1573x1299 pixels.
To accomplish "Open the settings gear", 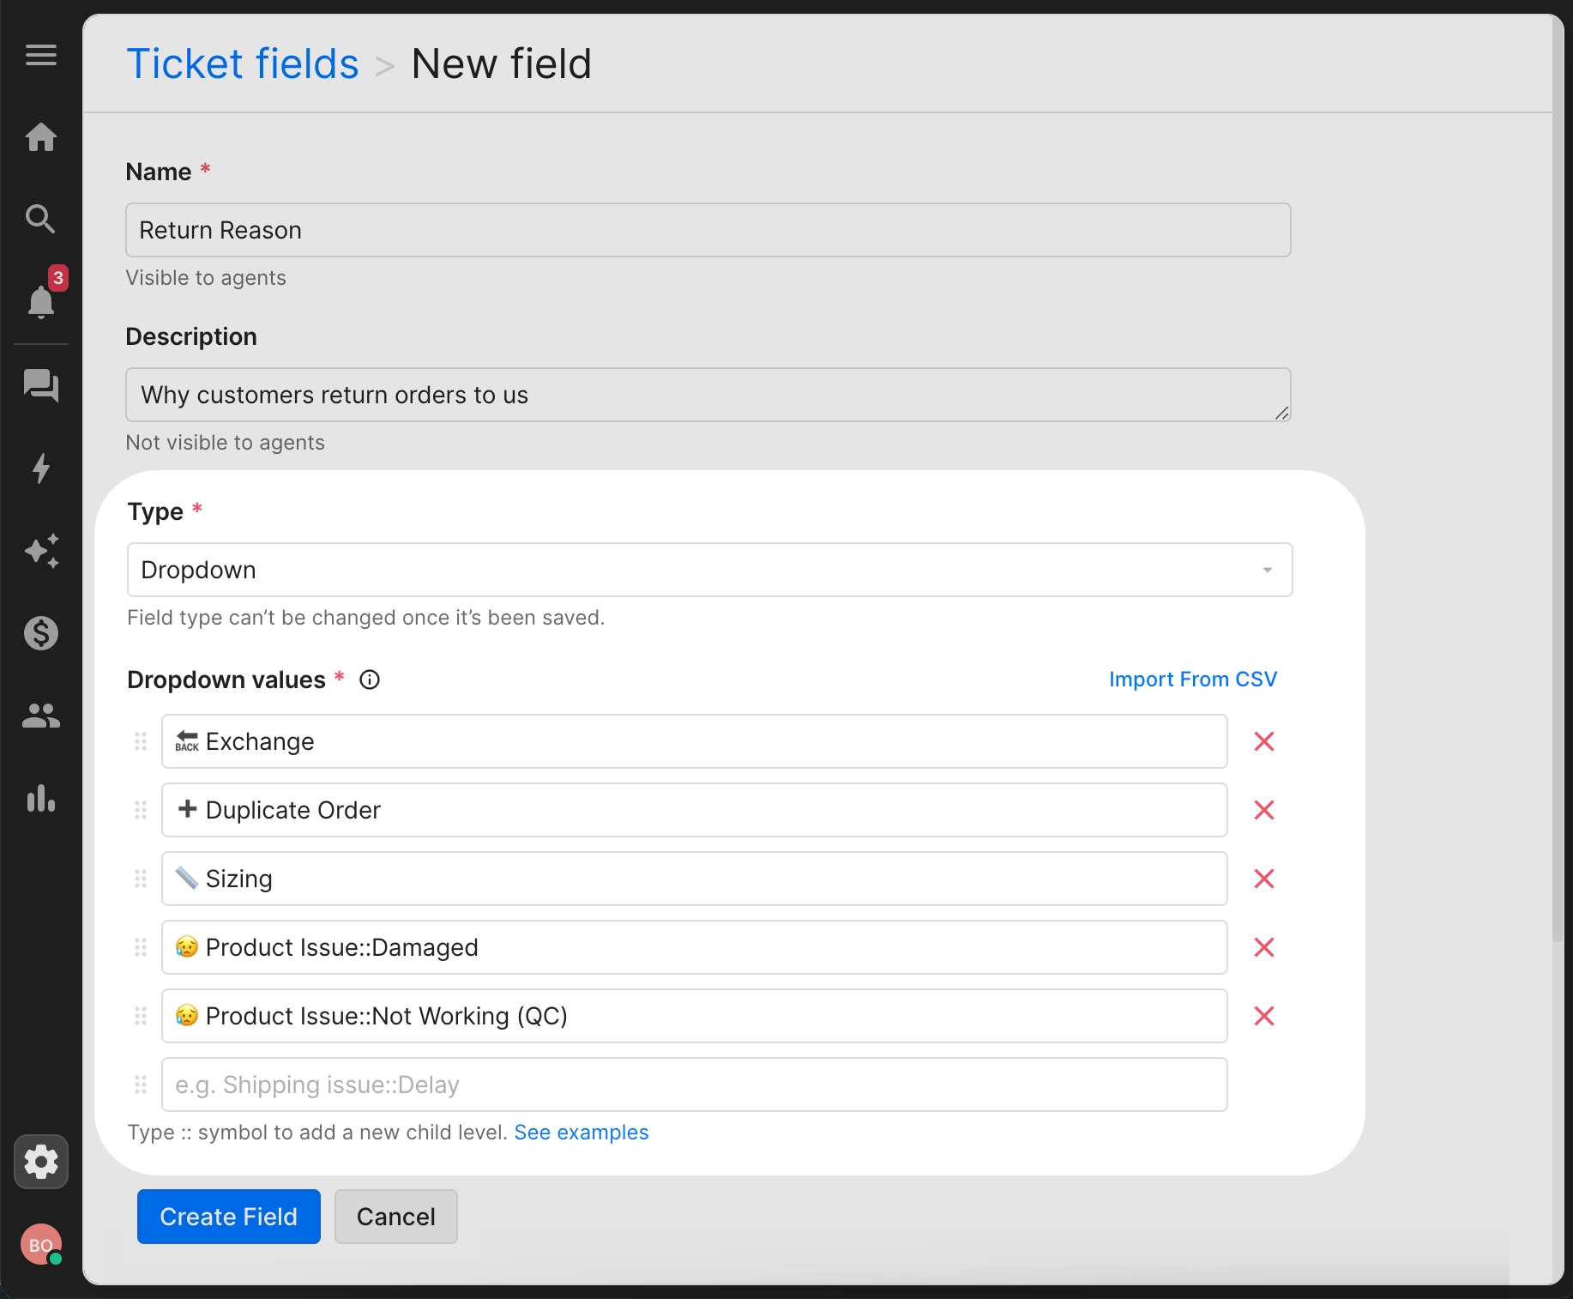I will coord(40,1162).
